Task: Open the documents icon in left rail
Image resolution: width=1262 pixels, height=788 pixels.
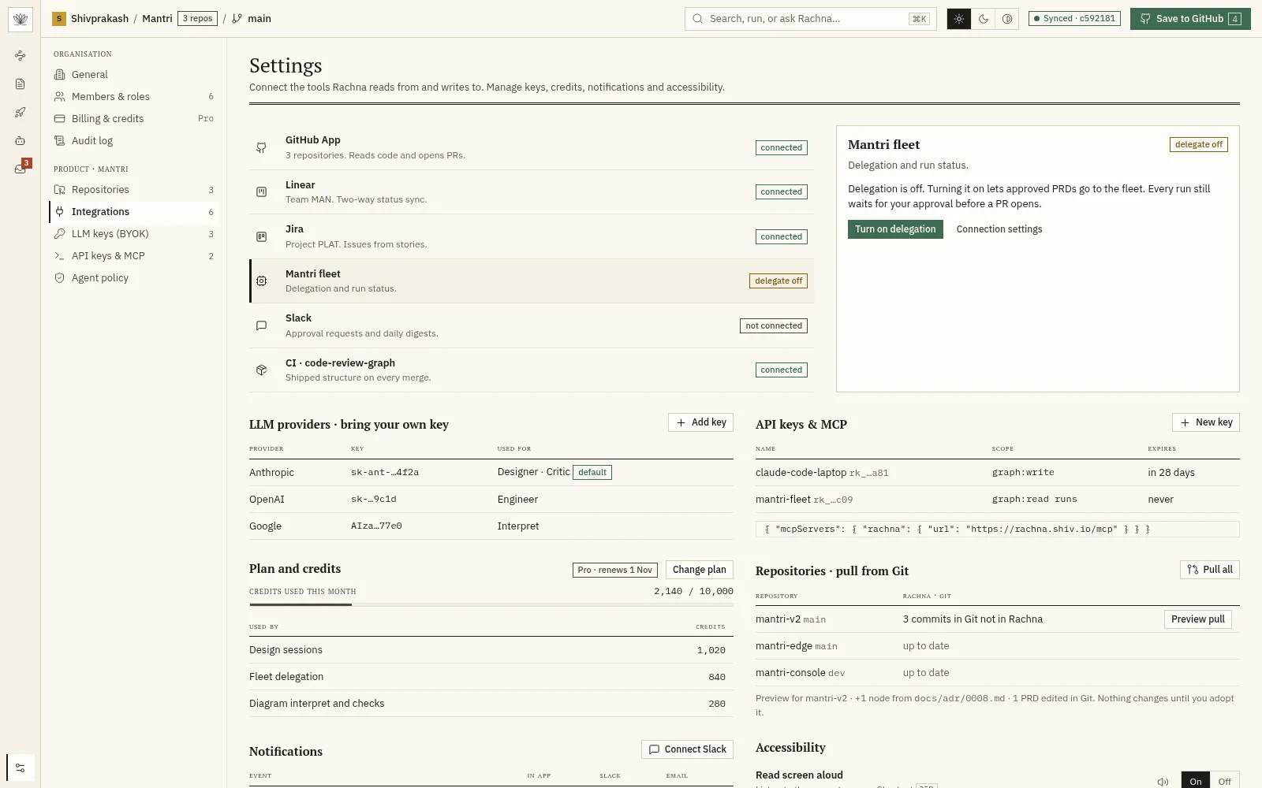Action: coord(21,84)
